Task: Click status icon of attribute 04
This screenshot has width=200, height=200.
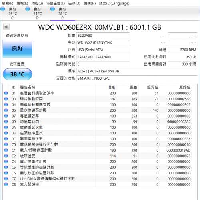Action: pyautogui.click(x=6, y=105)
